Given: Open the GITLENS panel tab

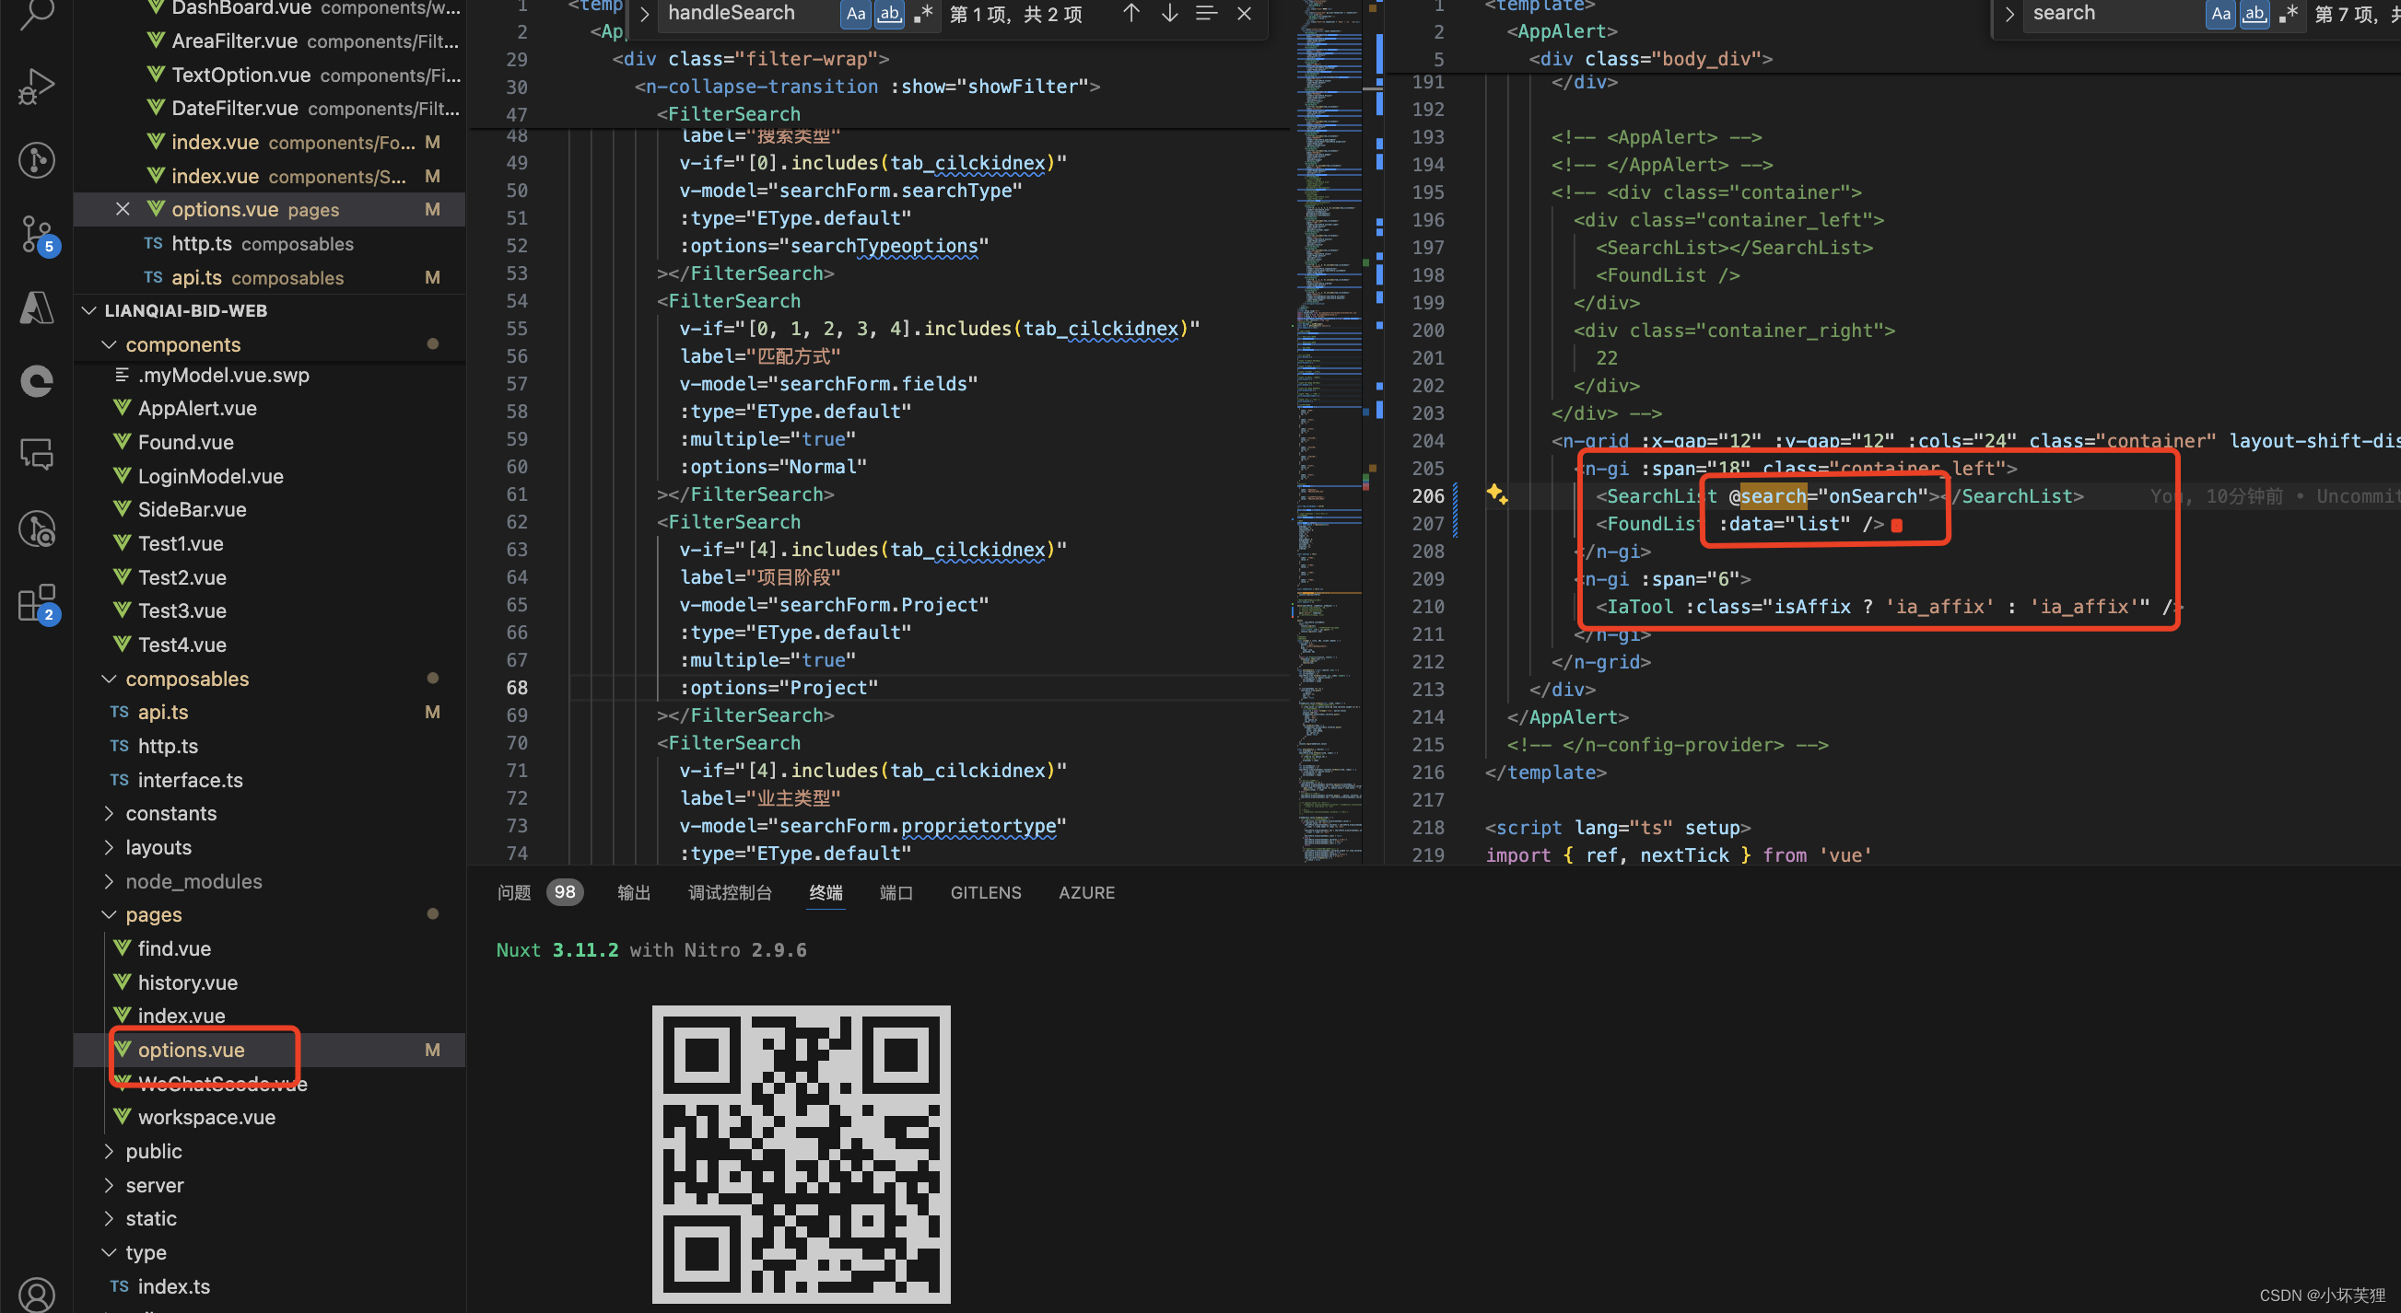Looking at the screenshot, I should pos(986,892).
